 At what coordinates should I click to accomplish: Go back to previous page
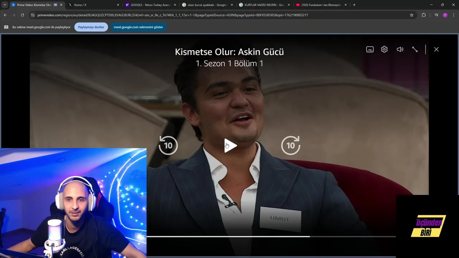tap(5, 15)
